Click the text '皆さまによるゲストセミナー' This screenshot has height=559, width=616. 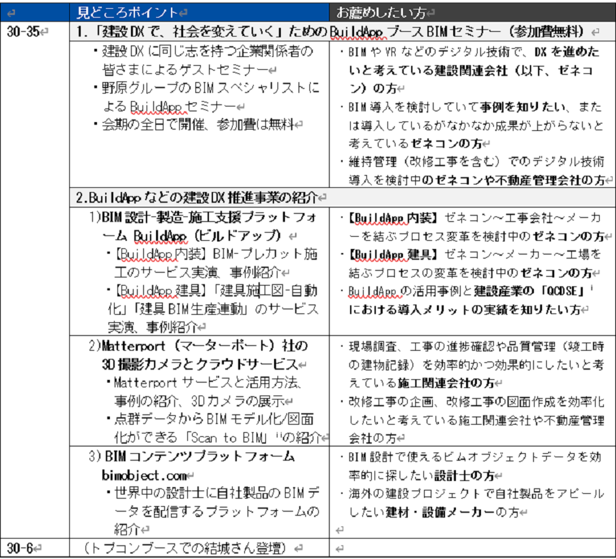tap(185, 69)
